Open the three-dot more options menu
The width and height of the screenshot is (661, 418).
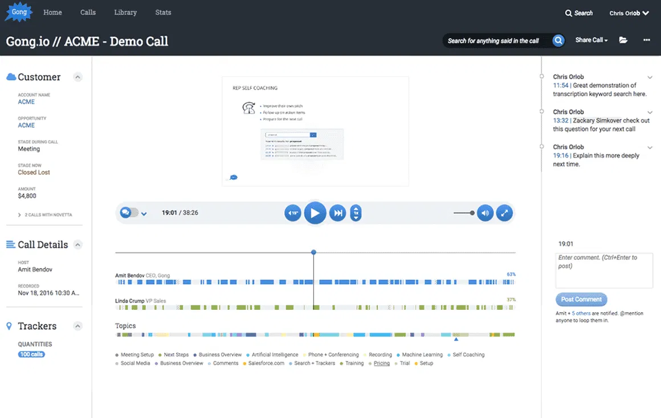click(646, 40)
